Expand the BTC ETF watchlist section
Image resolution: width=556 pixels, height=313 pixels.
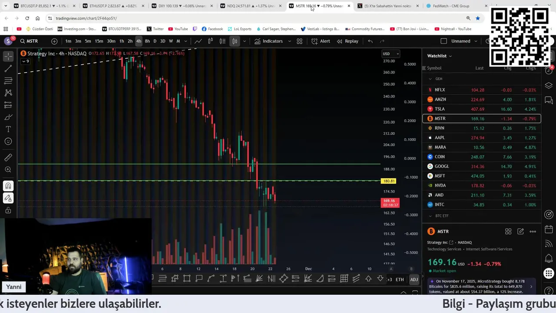tap(430, 216)
